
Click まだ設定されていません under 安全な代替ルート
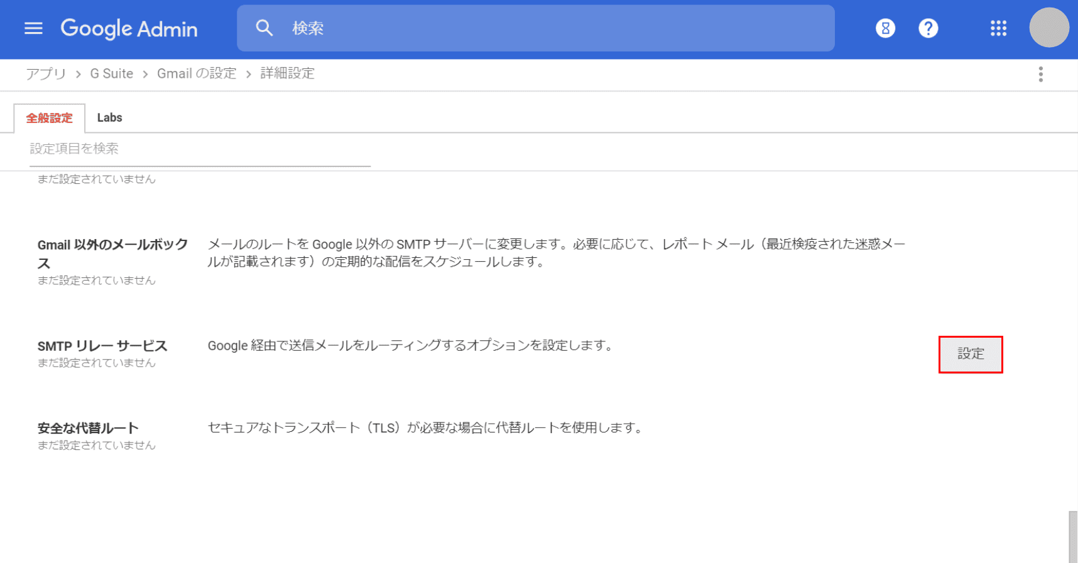pos(96,445)
